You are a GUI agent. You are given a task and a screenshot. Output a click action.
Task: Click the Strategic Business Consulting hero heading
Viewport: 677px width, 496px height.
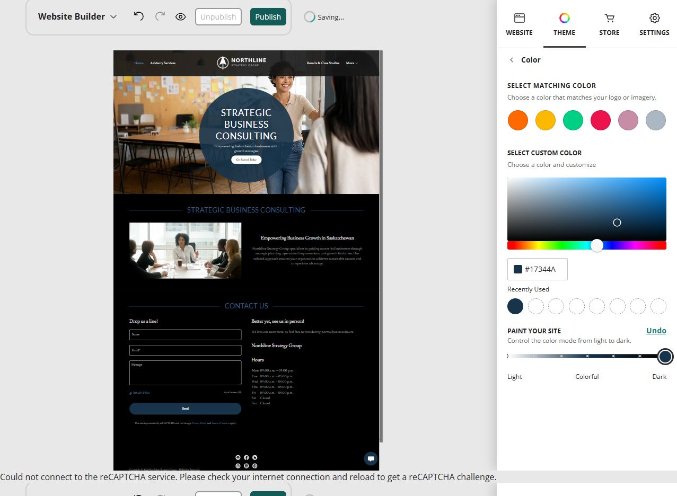pos(246,124)
